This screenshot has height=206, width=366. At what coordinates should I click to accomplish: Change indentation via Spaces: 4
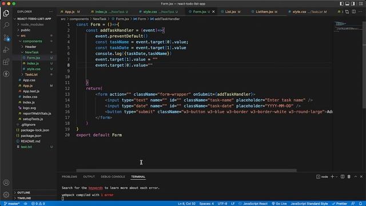tap(206, 204)
